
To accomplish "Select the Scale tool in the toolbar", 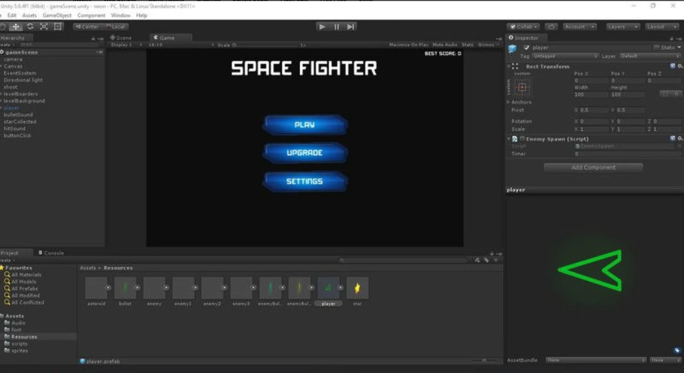I will 44,27.
